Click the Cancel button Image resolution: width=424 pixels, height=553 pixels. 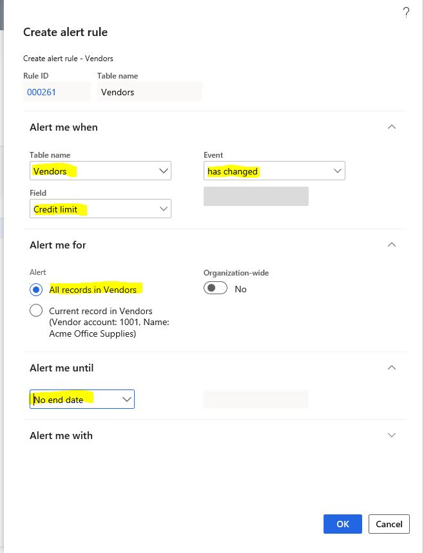tap(389, 524)
